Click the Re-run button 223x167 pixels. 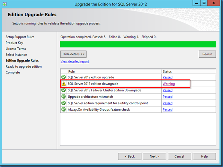point(207,54)
